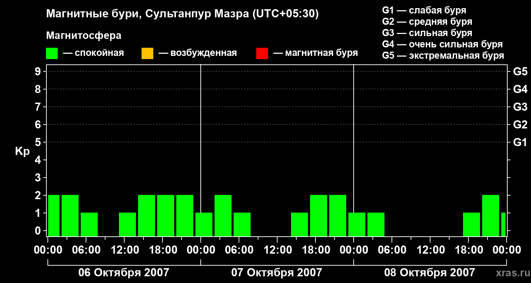Click the Kp 1 bar spanning 06:00 on 07 Октября
531x283 pixels.
(242, 224)
